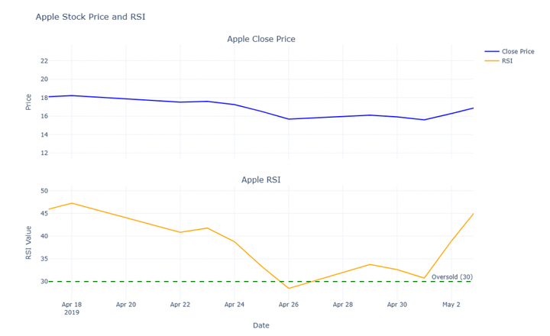The image size is (550, 336).
Task: Click the 'RSI Value' y-axis title
Action: click(28, 241)
